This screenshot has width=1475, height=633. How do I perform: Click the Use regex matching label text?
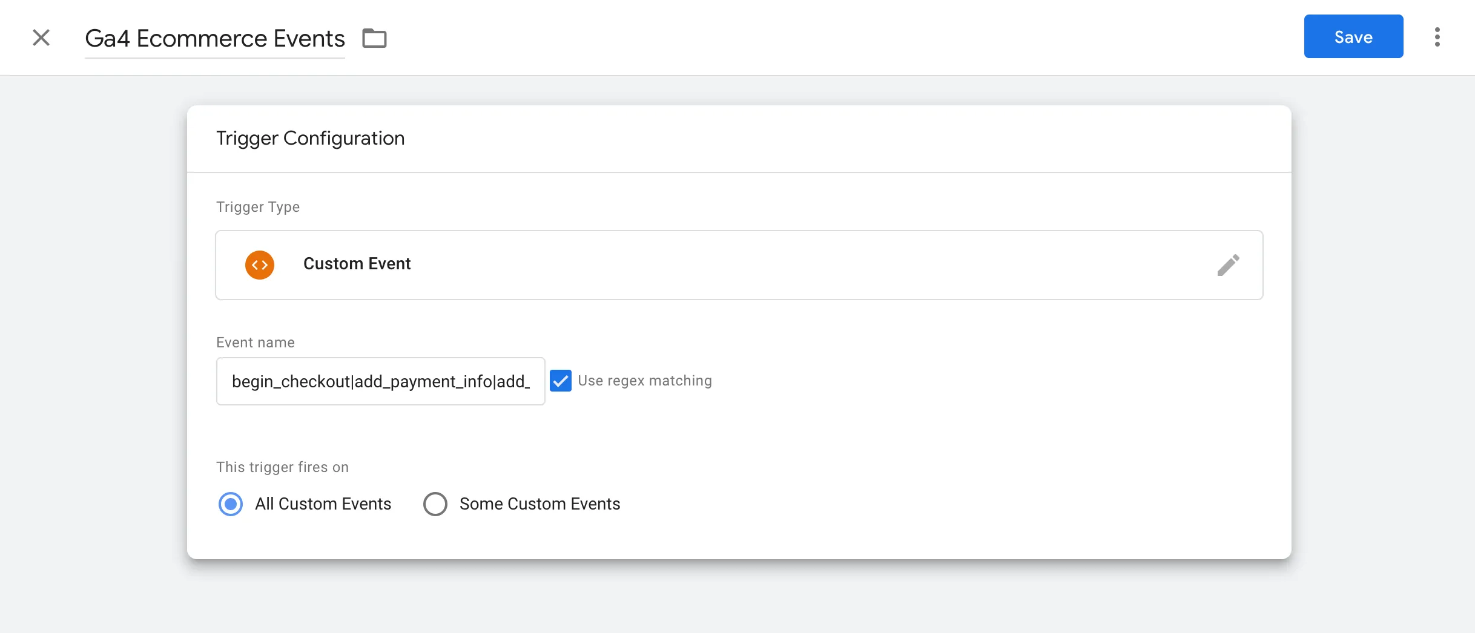[645, 381]
